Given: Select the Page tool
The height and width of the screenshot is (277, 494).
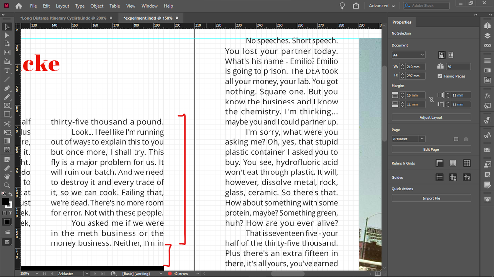Looking at the screenshot, I should 7,44.
